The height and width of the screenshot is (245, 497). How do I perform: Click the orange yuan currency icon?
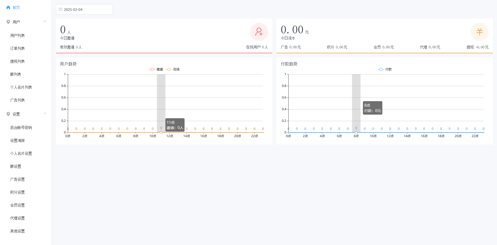pos(479,32)
